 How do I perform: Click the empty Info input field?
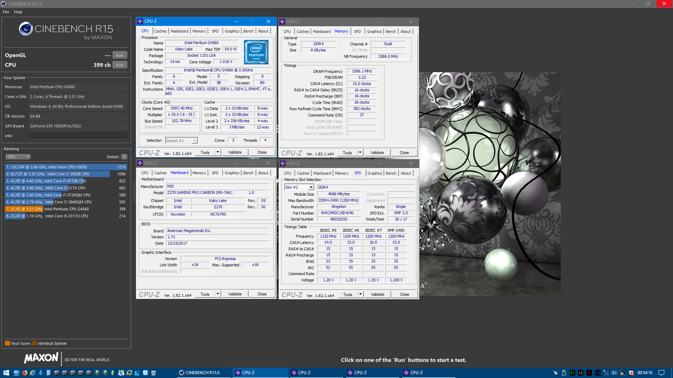pos(78,136)
